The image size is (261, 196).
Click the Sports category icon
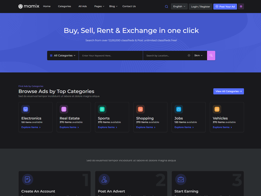[102, 109]
